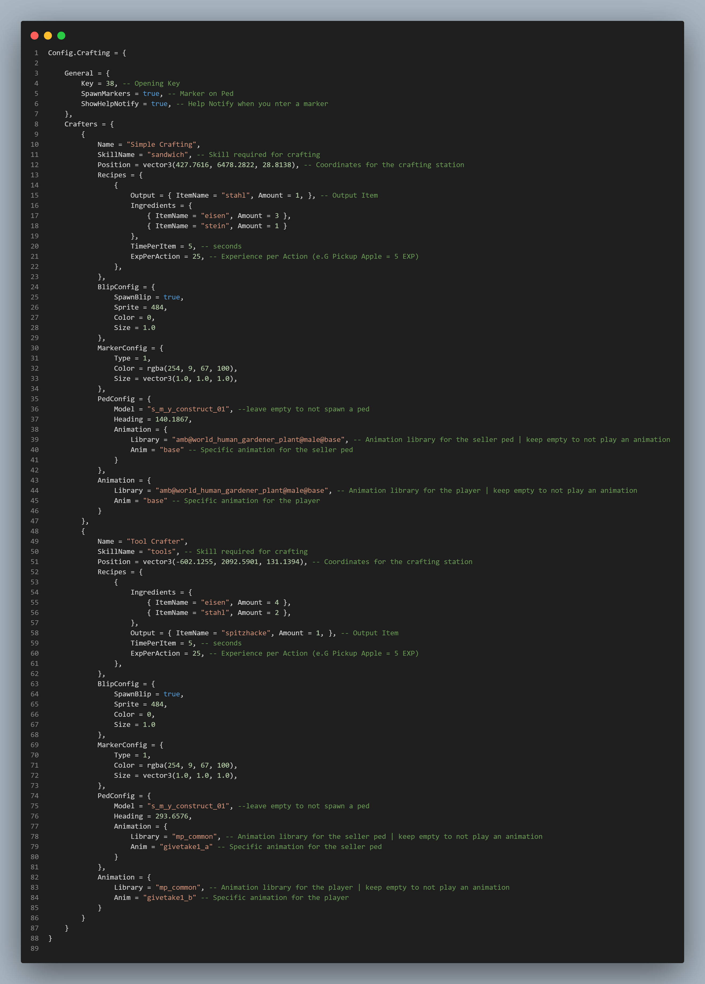Click 'MarkerConfig' on line 30
The width and height of the screenshot is (705, 984).
coord(122,348)
